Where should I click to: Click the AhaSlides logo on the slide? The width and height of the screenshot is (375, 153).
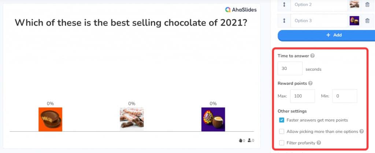241,10
